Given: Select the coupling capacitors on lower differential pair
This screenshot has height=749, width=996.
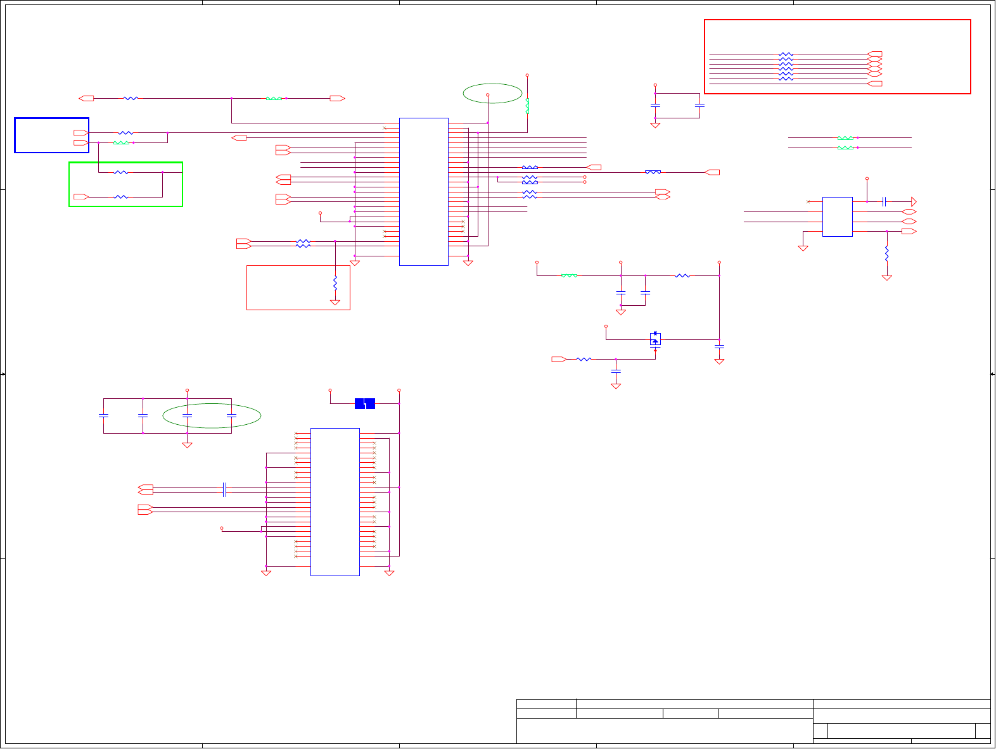Looking at the screenshot, I should click(x=224, y=489).
